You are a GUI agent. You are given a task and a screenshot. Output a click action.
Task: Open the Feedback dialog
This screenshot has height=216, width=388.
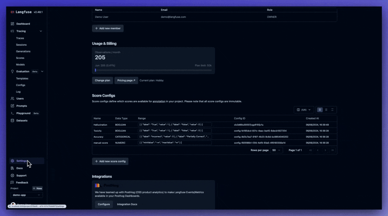[22, 182]
